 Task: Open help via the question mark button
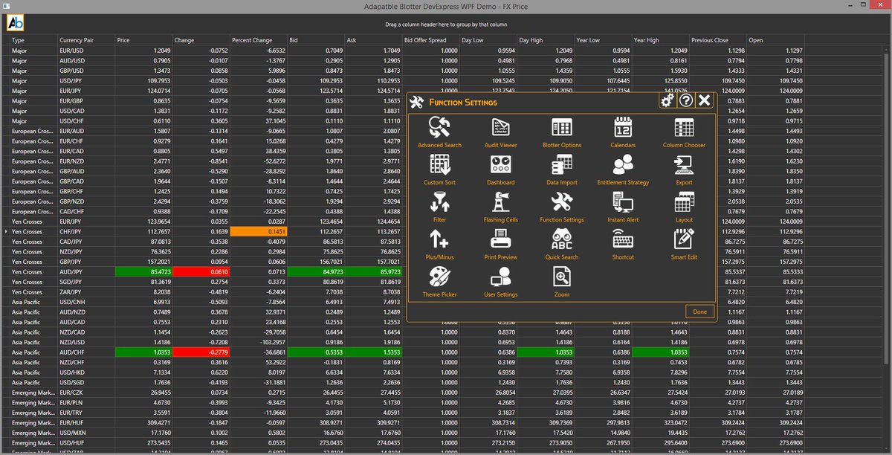685,100
